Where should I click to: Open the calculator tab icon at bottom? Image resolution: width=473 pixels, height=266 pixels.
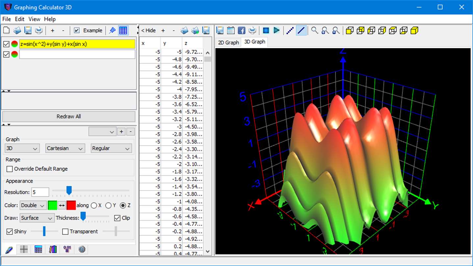38,249
